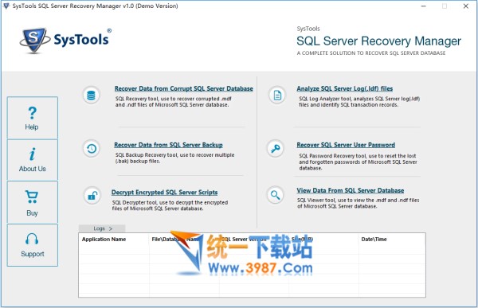The image size is (478, 308).
Task: Click the database icon for SQL Recovery
Action: click(x=91, y=96)
